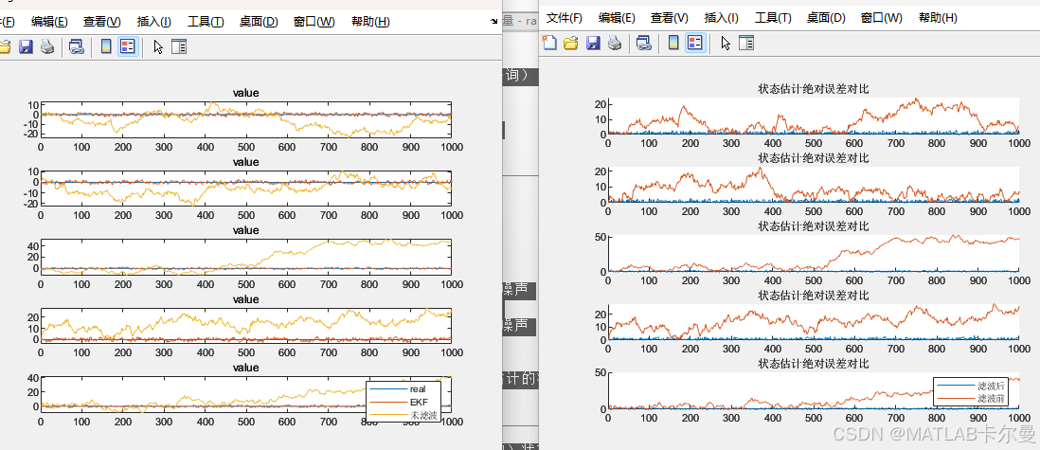This screenshot has height=450, width=1040.
Task: Click the blue line sample in right legend
Action: (956, 387)
